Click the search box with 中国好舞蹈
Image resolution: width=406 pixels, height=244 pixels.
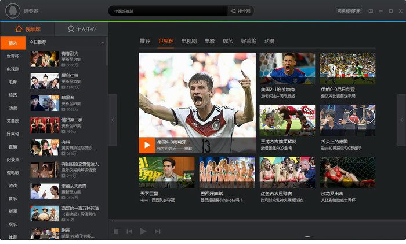click(x=168, y=11)
